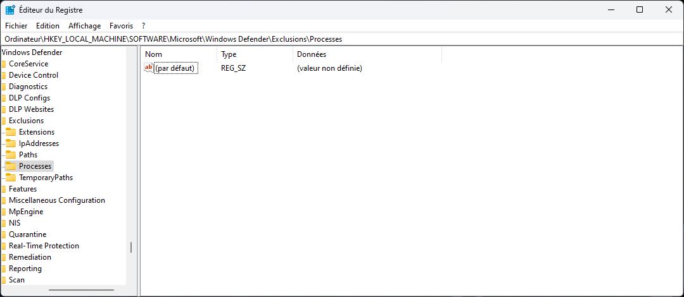Select the TemporaryPaths folder icon
Viewport: 684px width, 297px height.
11,177
